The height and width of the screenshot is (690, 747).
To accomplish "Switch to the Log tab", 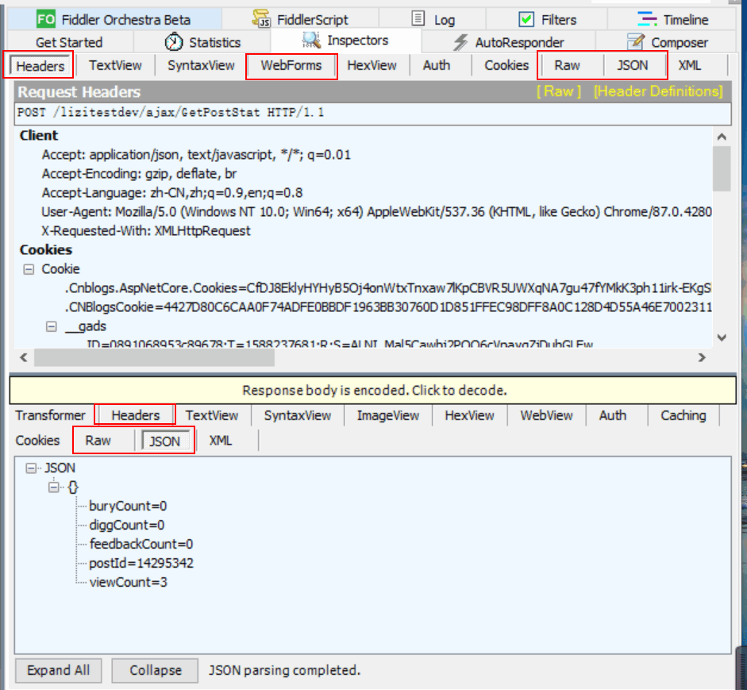I will [433, 20].
